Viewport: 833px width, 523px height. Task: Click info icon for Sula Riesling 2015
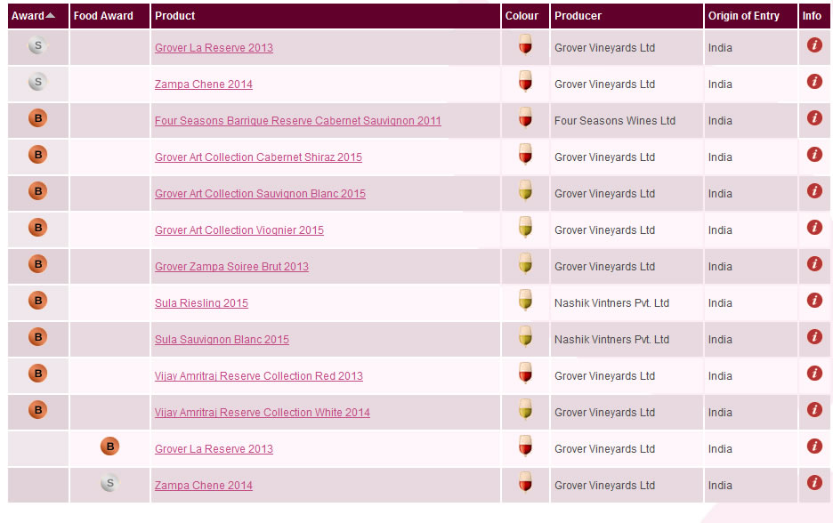click(x=814, y=300)
